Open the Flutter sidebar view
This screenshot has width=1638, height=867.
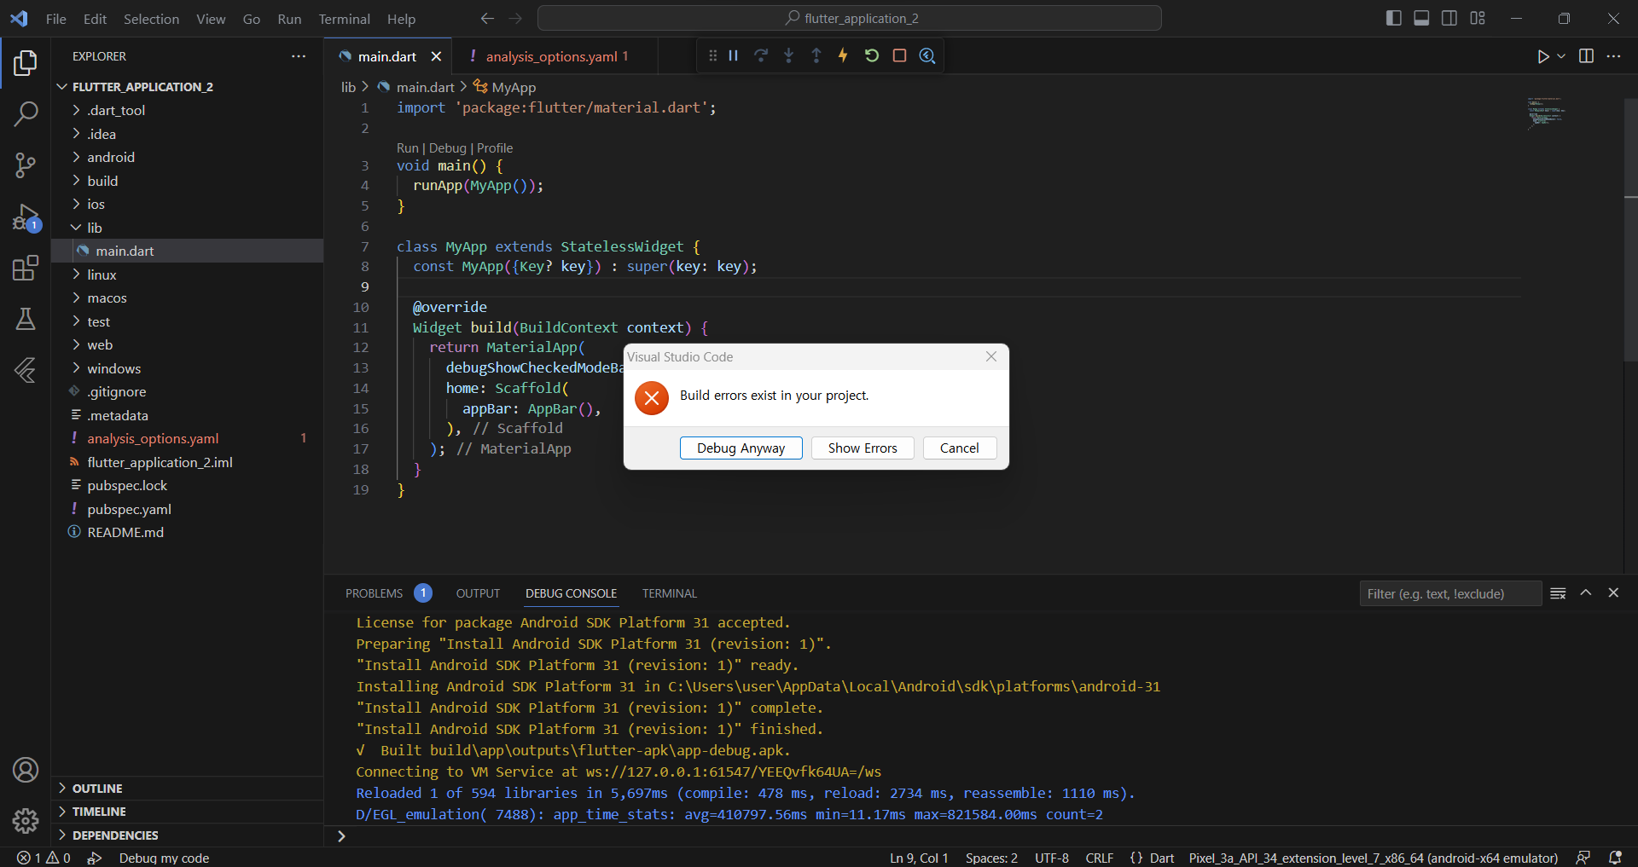click(x=26, y=370)
